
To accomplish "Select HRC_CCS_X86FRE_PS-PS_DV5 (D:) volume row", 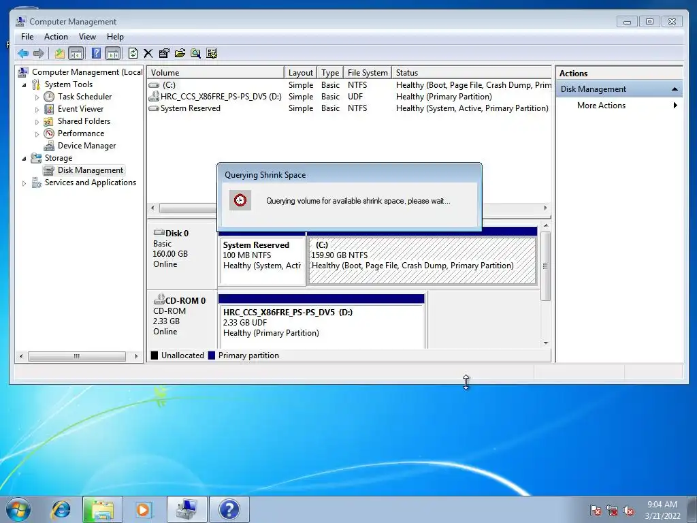I will (x=349, y=97).
